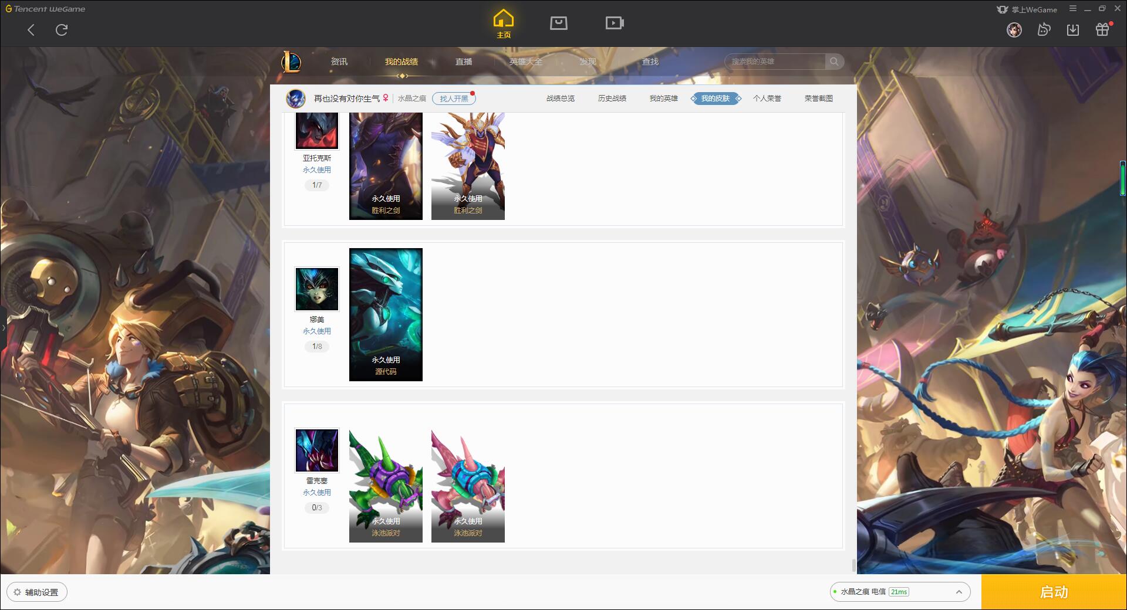This screenshot has width=1127, height=610.
Task: Click the 永久使用 label under 娜美
Action: [x=317, y=331]
